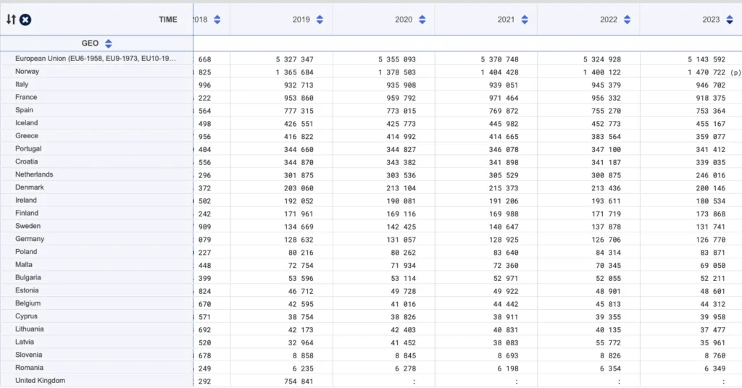This screenshot has height=388, width=742.
Task: Sort table by the 2022 column
Action: (628, 20)
